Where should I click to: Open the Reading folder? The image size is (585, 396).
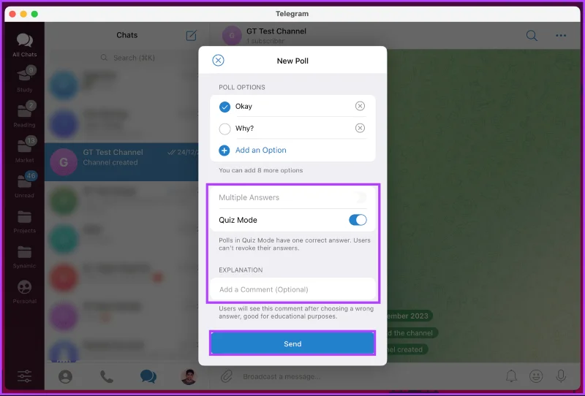pos(25,115)
